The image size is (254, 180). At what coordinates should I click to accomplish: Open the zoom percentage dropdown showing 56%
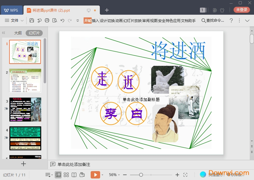pyautogui.click(x=113, y=175)
